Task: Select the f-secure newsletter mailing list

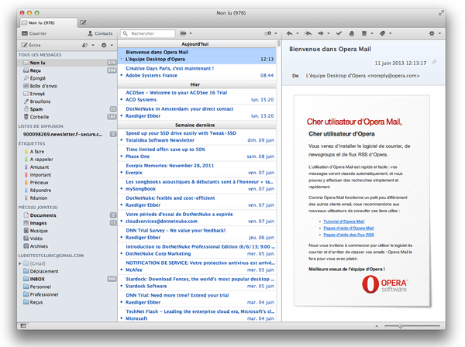Action: (x=67, y=134)
